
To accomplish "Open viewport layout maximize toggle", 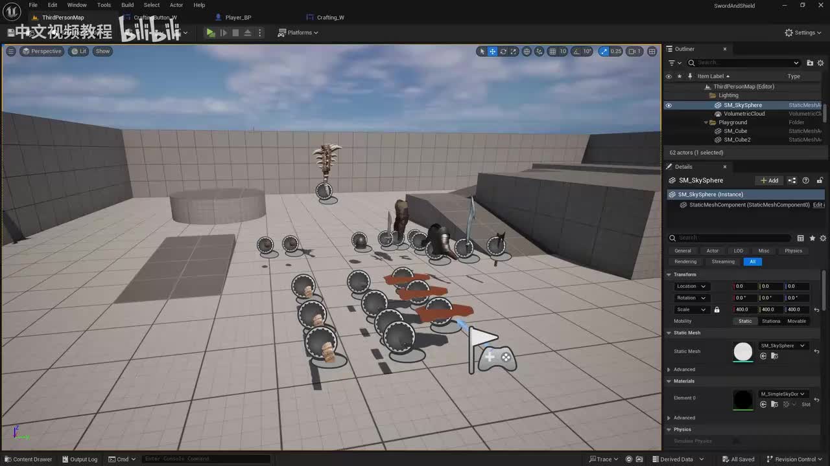I will 652,51.
